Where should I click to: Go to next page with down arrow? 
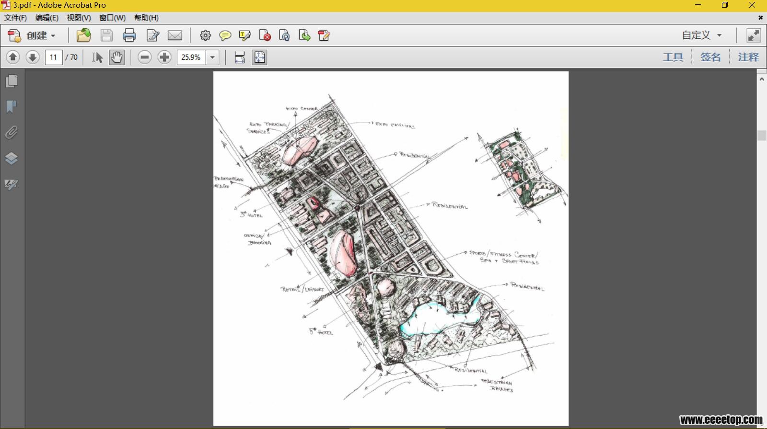tap(33, 57)
